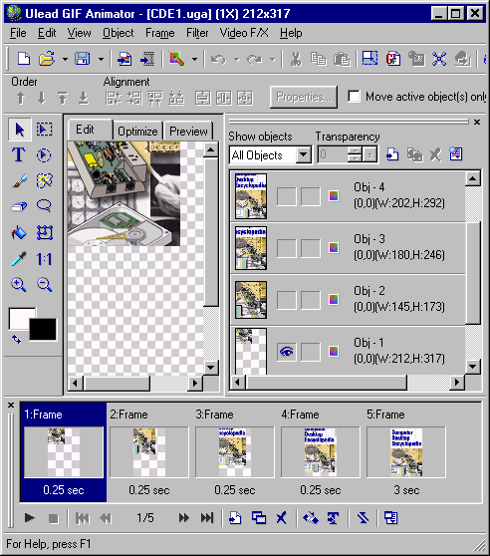Image resolution: width=490 pixels, height=556 pixels.
Task: Select the Eraser tool
Action: pos(19,206)
